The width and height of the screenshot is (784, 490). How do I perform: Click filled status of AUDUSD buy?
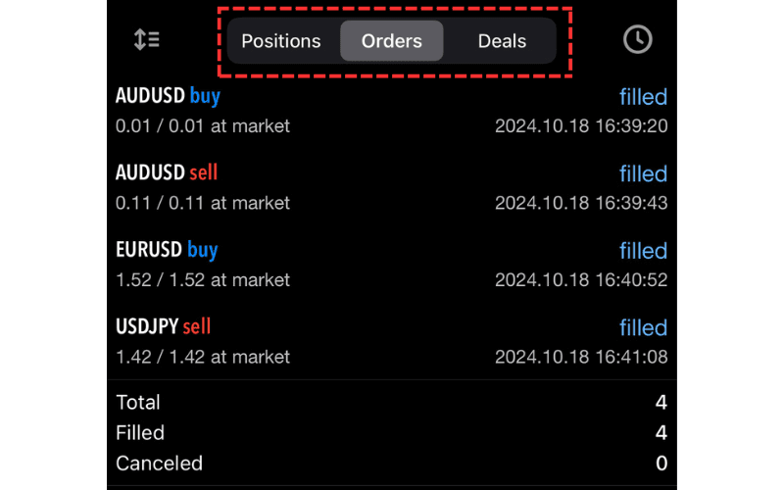[643, 97]
